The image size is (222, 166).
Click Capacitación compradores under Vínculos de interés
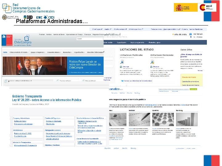pos(190,81)
